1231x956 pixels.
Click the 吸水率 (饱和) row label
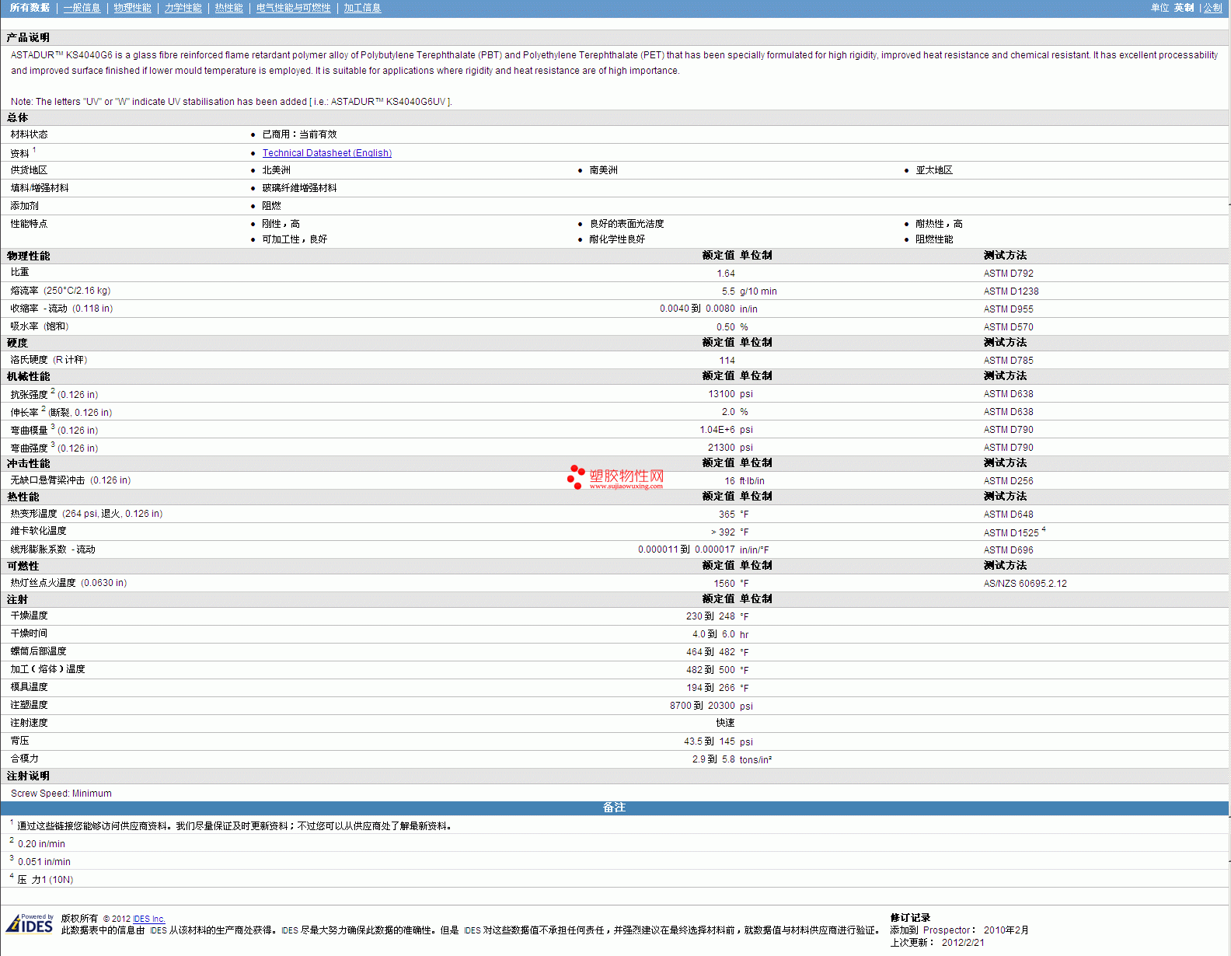point(40,326)
